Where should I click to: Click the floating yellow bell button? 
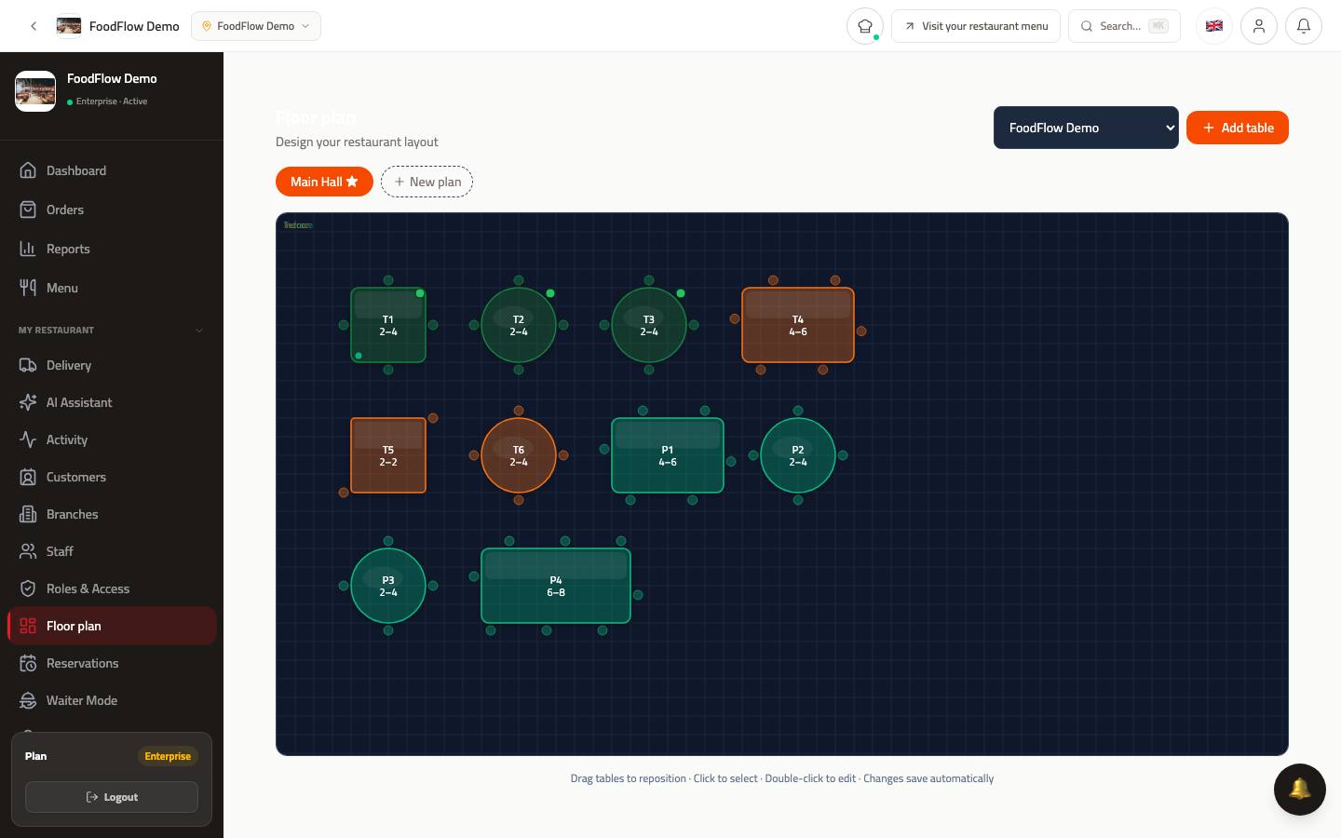[x=1300, y=790]
